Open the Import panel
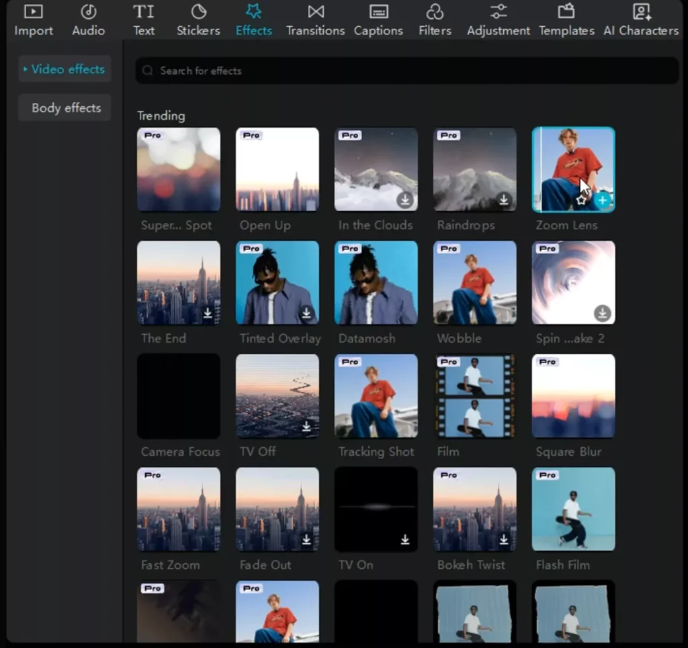This screenshot has width=688, height=648. tap(34, 20)
